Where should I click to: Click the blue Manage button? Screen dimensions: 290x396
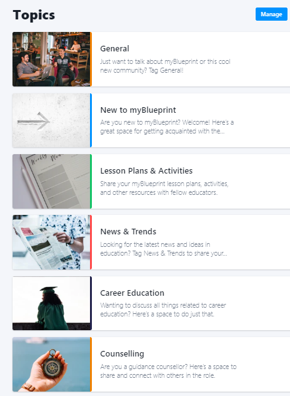pyautogui.click(x=271, y=14)
